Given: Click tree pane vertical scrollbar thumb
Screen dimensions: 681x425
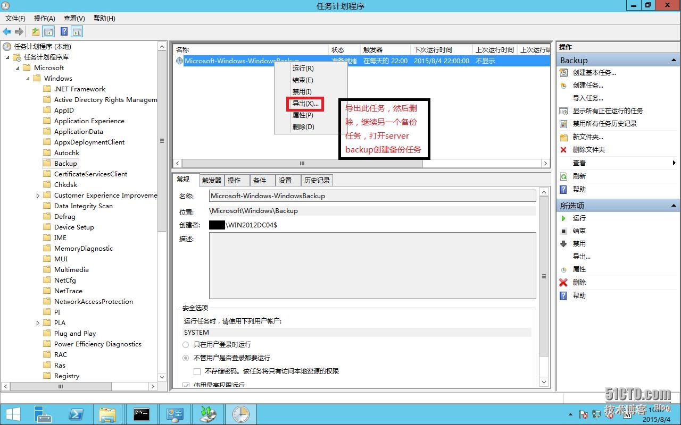Looking at the screenshot, I should 162,141.
